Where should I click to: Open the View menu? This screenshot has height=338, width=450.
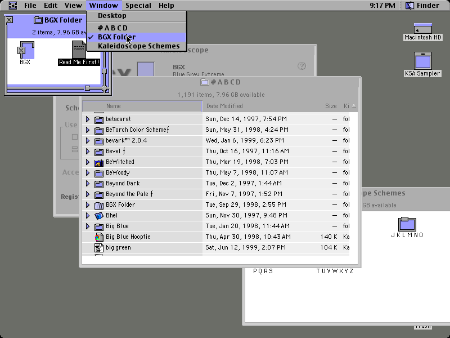73,6
